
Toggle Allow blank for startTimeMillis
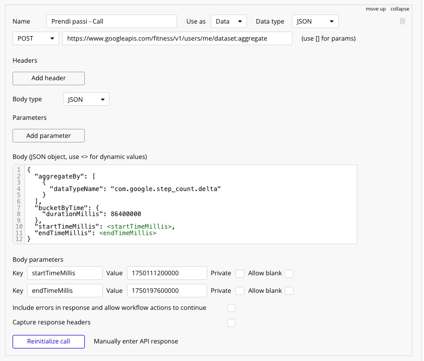289,274
